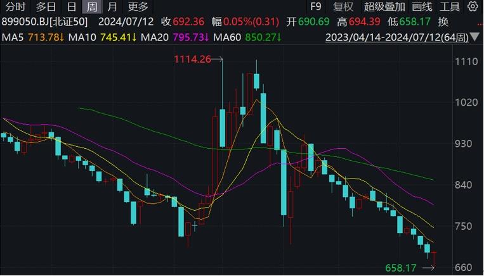Open the 画线 drawing tool
484x276 pixels.
coord(422,7)
